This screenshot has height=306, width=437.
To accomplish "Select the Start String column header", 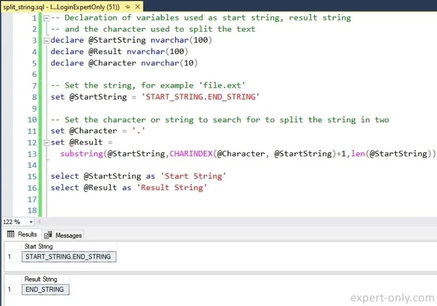I will point(69,246).
